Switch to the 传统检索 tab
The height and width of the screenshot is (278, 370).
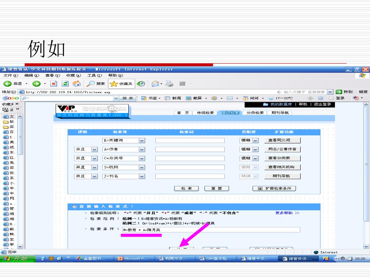[205, 113]
